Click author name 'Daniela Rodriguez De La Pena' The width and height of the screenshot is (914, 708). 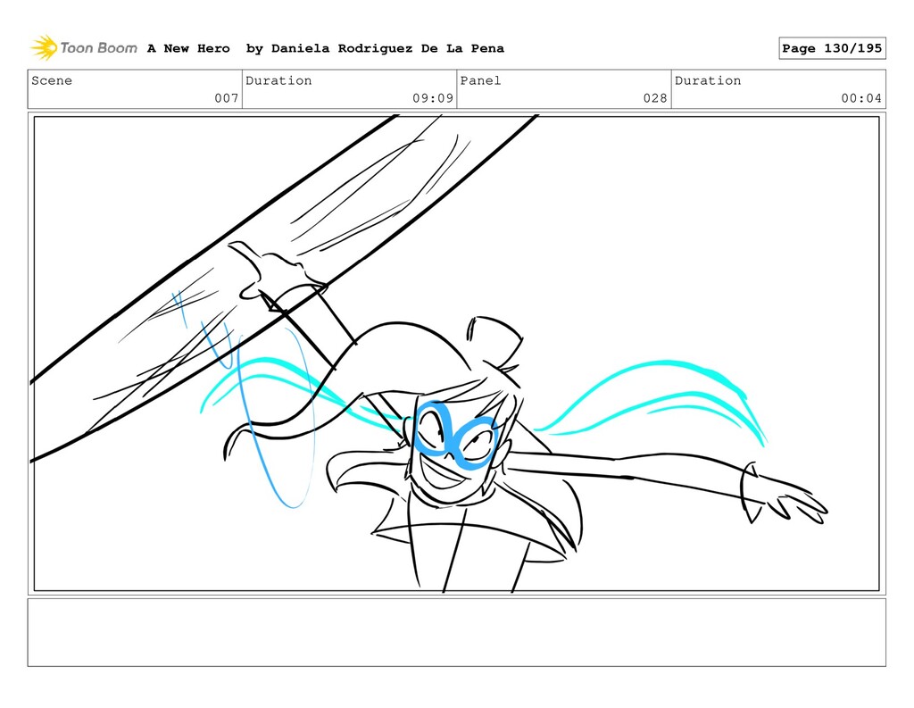click(x=387, y=48)
